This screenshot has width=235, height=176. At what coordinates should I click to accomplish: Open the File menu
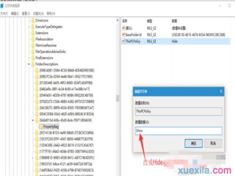(x=4, y=14)
